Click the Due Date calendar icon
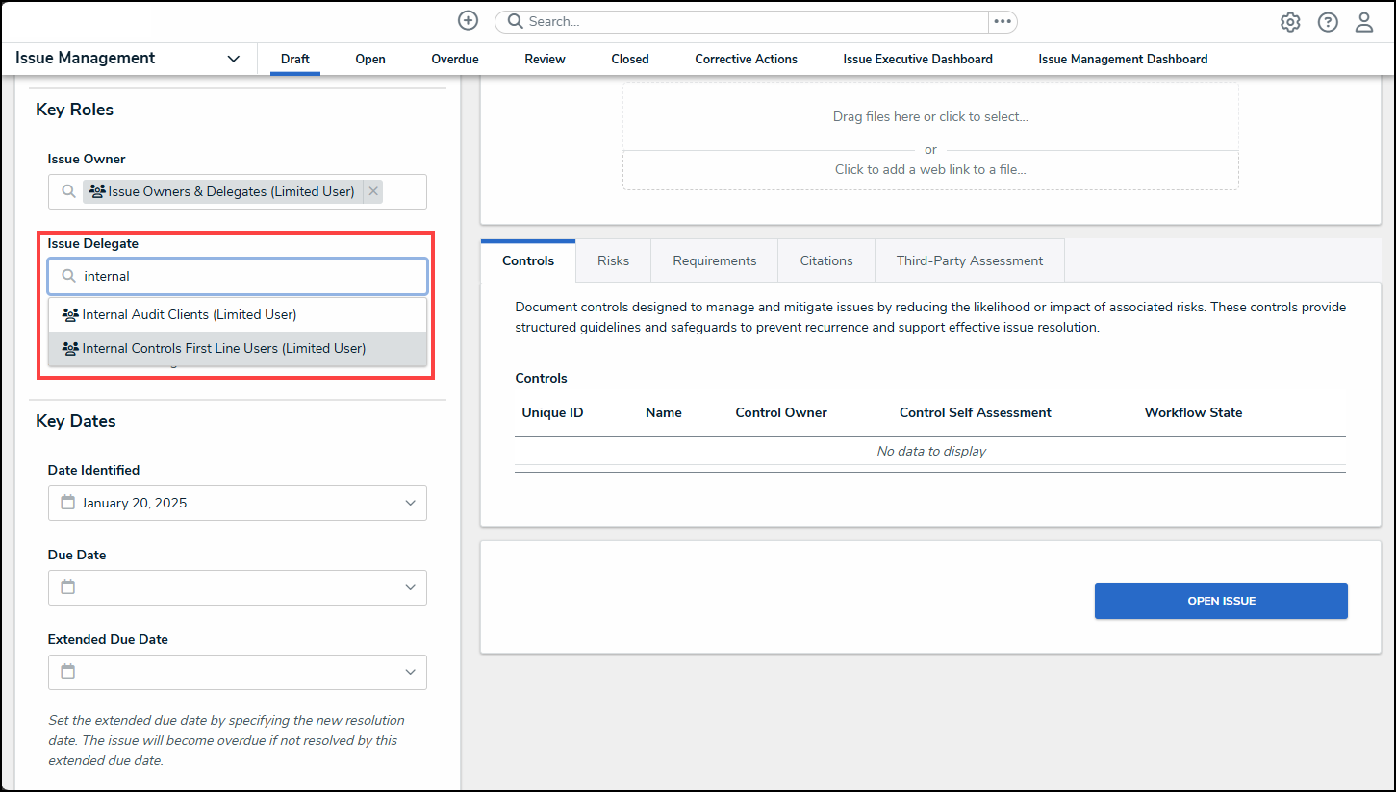Viewport: 1396px width, 792px height. 67,586
